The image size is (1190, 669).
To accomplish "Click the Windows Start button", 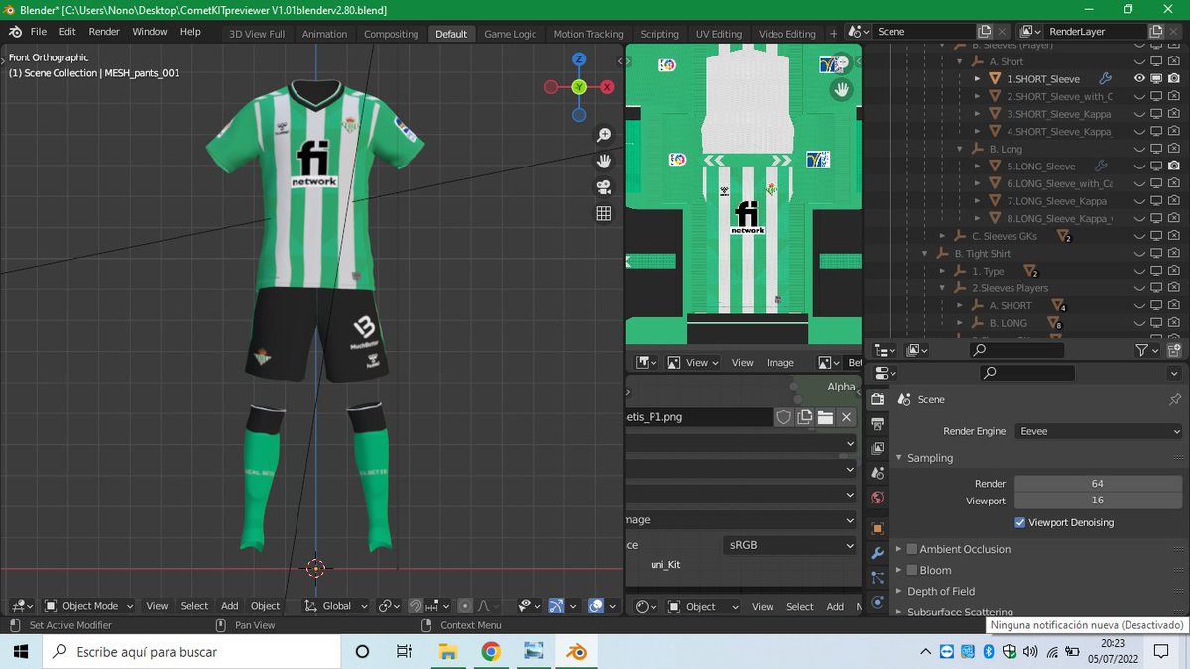I will click(x=20, y=652).
